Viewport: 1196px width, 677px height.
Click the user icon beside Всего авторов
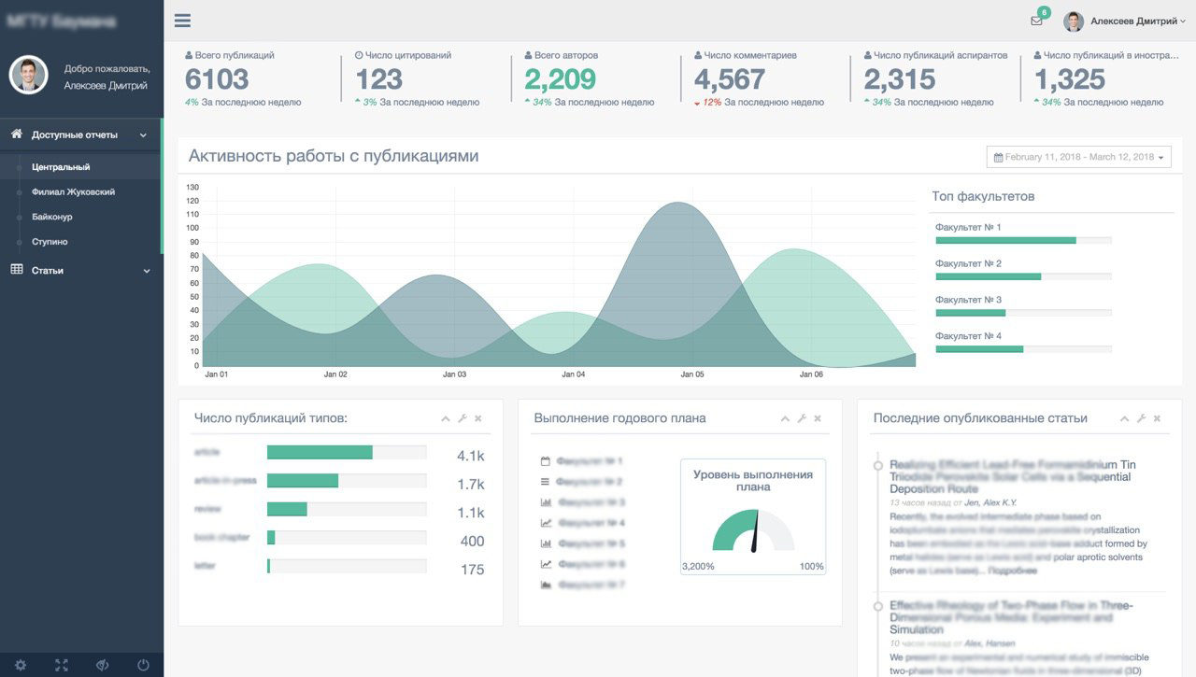coord(529,56)
